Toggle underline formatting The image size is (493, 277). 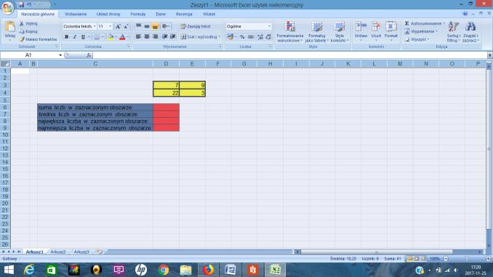coord(83,37)
